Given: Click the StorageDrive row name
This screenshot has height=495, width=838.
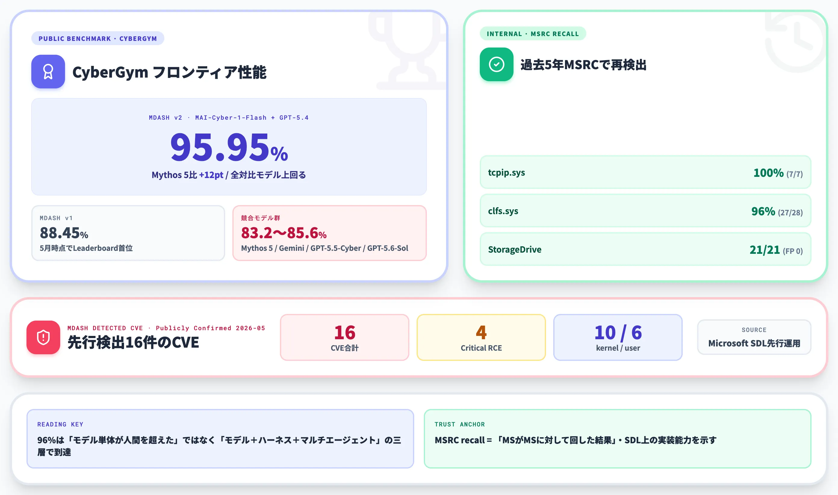Looking at the screenshot, I should (x=514, y=249).
